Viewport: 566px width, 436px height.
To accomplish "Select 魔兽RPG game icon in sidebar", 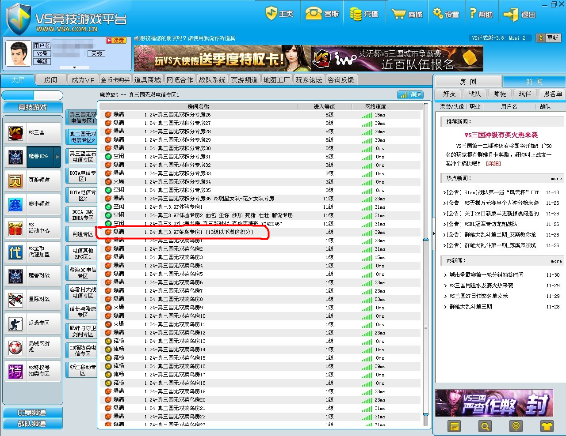I will point(16,156).
